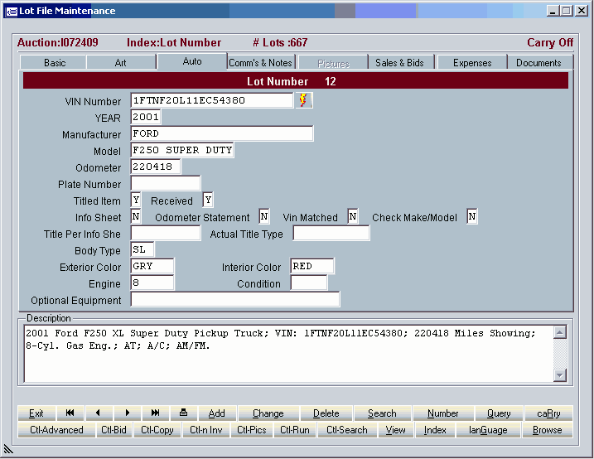Toggle the Info Sheet flag box
This screenshot has width=594, height=459.
point(136,216)
